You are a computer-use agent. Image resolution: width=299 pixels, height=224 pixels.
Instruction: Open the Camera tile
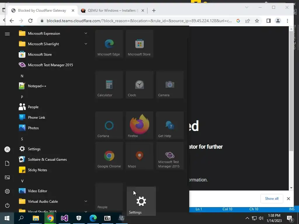(x=170, y=85)
